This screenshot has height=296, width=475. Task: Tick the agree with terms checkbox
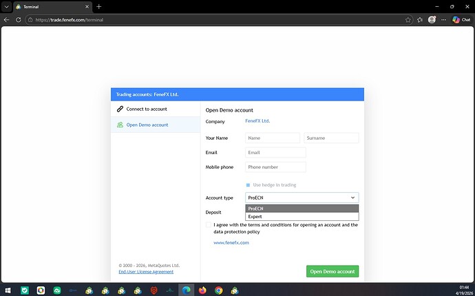(209, 225)
